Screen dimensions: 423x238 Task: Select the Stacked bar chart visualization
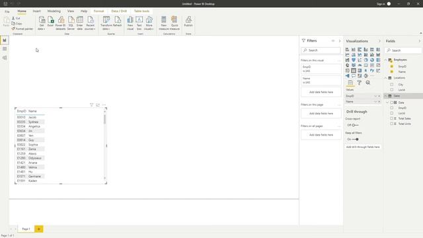tap(347, 50)
